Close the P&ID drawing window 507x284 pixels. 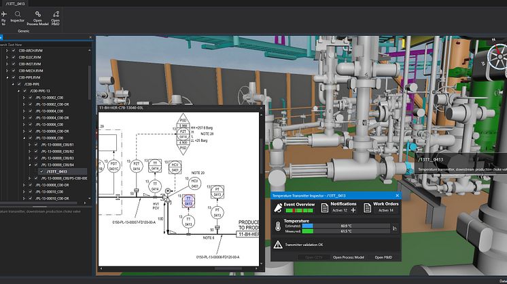pyautogui.click(x=261, y=108)
